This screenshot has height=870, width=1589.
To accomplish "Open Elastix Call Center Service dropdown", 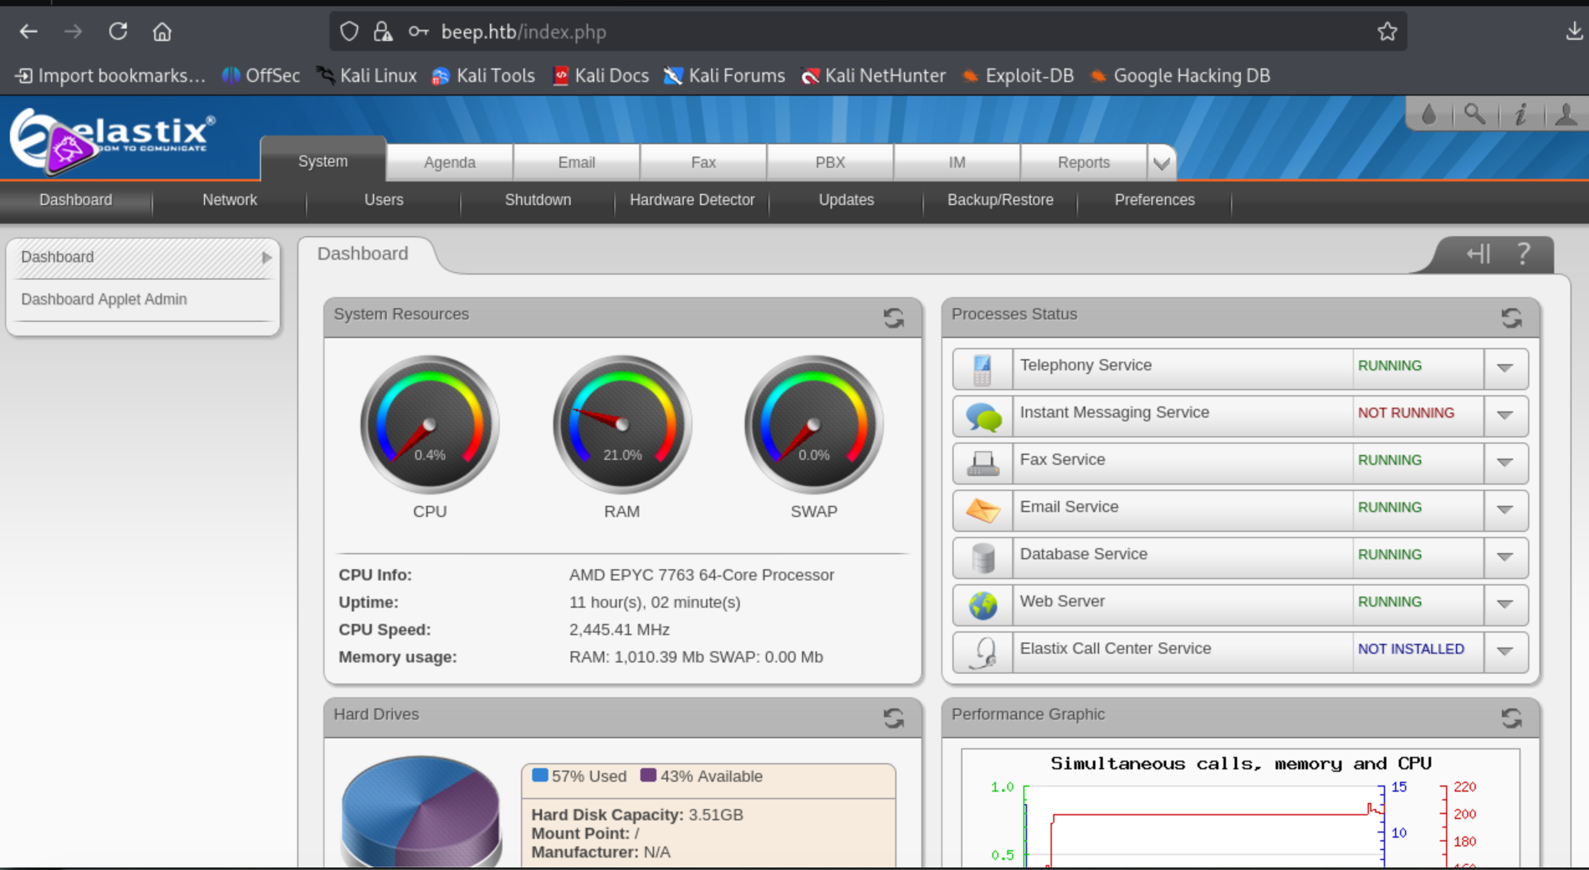I will (x=1504, y=651).
